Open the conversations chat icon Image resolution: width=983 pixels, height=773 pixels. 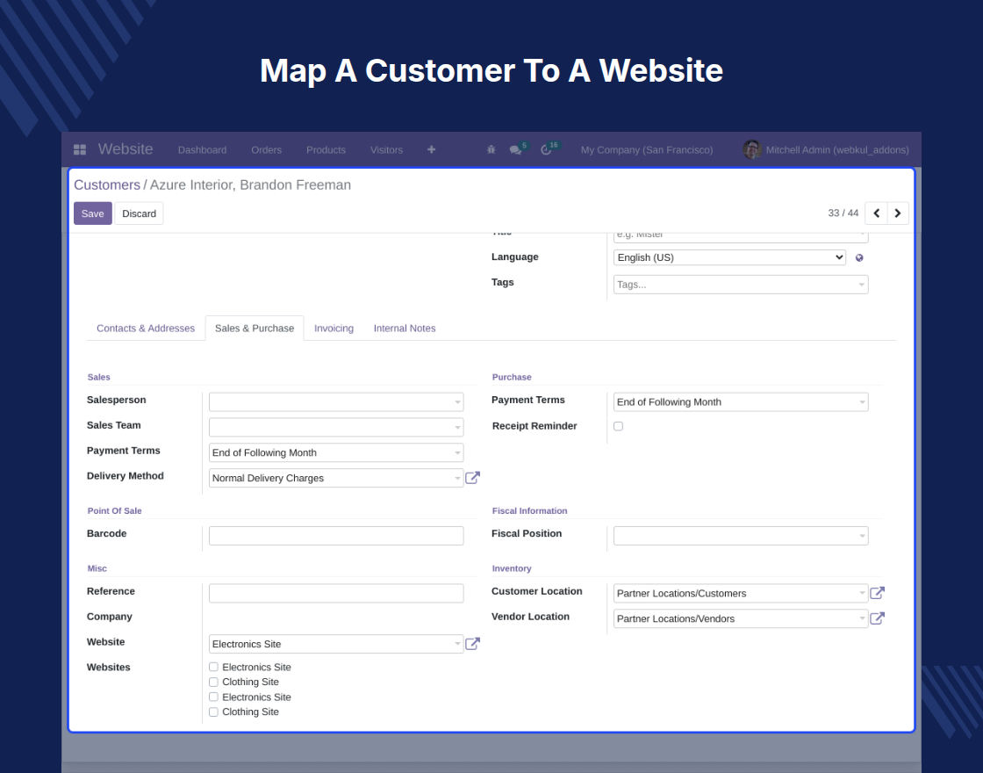tap(515, 149)
